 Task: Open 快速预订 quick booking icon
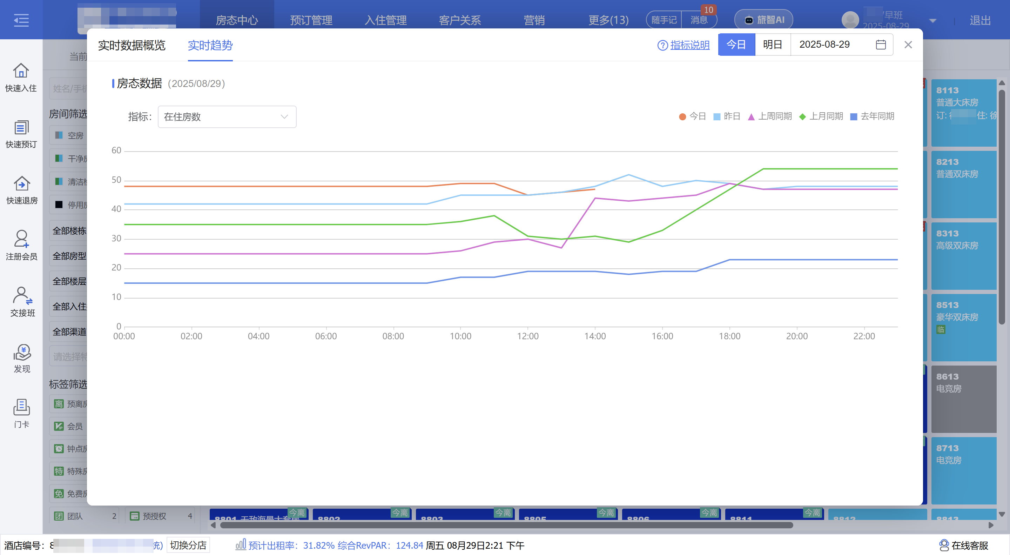[21, 134]
